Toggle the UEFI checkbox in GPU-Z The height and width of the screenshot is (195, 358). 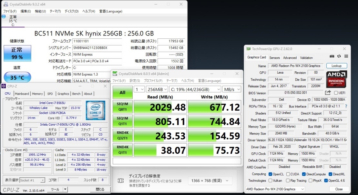tap(336, 93)
